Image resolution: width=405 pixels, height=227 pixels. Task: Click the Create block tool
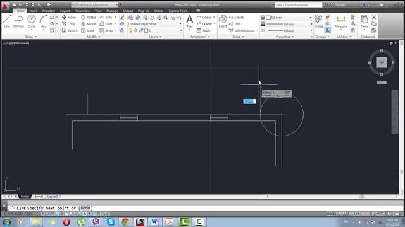tap(236, 17)
